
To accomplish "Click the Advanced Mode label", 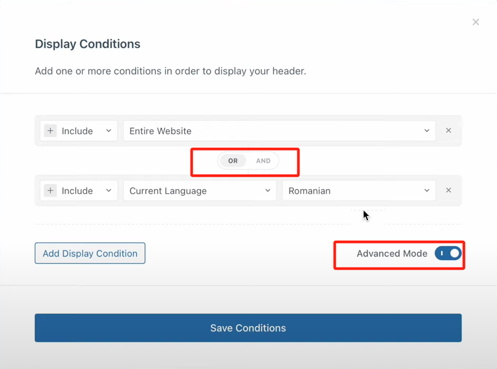I will (392, 254).
